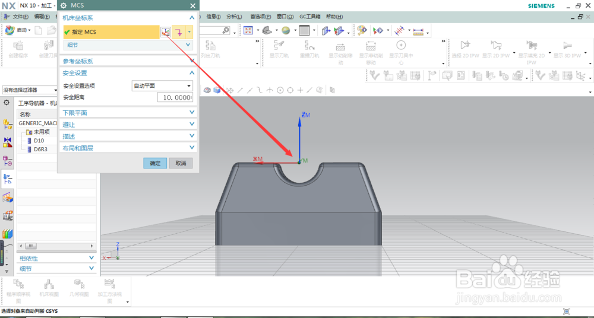Click the 确定 button
594x318 pixels.
(155, 163)
